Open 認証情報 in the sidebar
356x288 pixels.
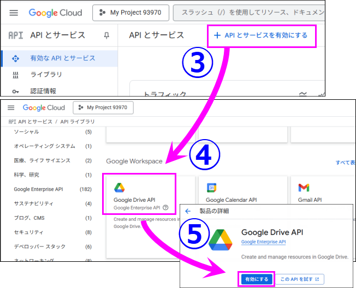(x=43, y=91)
